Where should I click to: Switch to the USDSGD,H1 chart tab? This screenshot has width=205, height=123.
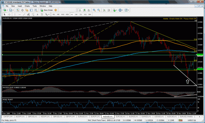(x=159, y=116)
